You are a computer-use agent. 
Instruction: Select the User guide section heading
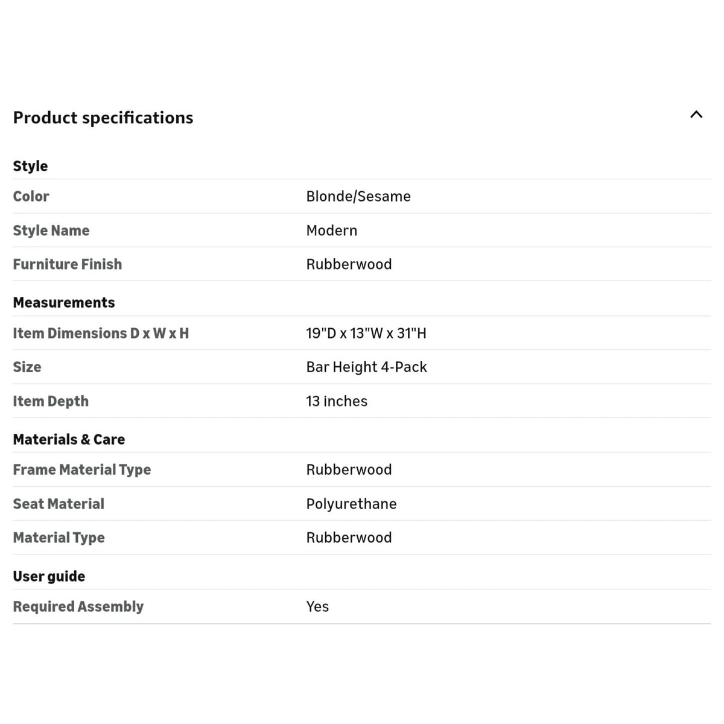coord(49,576)
